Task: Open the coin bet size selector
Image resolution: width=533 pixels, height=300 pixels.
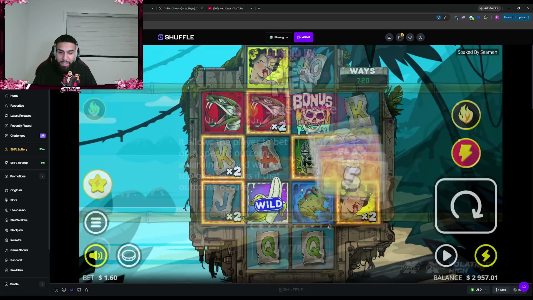Action: coord(129,255)
